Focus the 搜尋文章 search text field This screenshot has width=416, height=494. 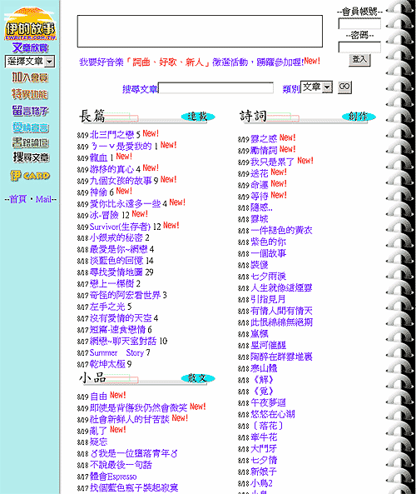(x=215, y=88)
